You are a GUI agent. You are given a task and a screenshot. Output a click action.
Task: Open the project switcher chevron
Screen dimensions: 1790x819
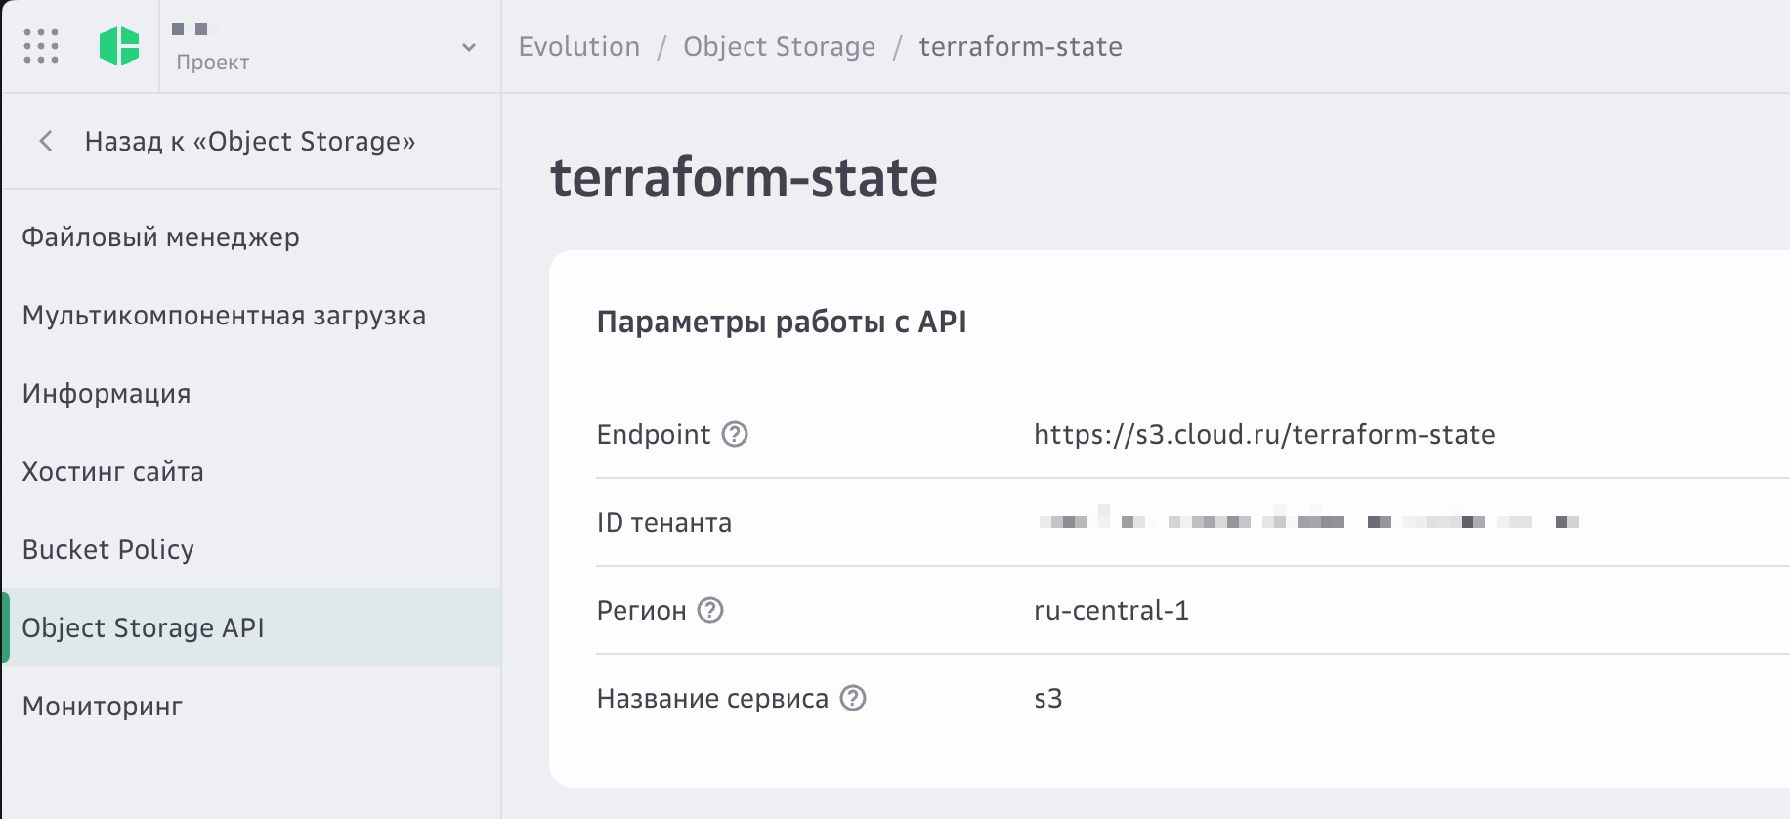point(467,46)
